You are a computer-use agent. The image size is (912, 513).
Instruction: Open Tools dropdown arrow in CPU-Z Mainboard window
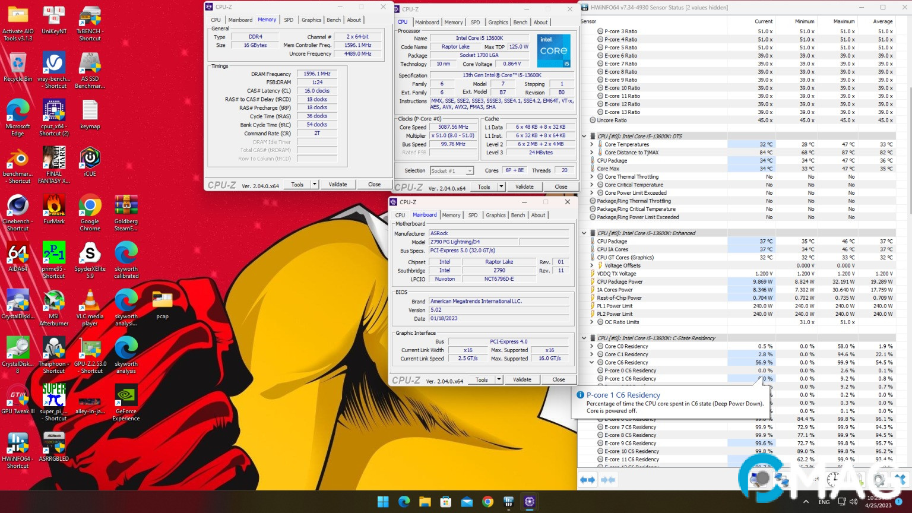click(499, 380)
